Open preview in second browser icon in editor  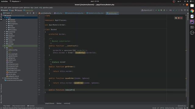(179, 18)
